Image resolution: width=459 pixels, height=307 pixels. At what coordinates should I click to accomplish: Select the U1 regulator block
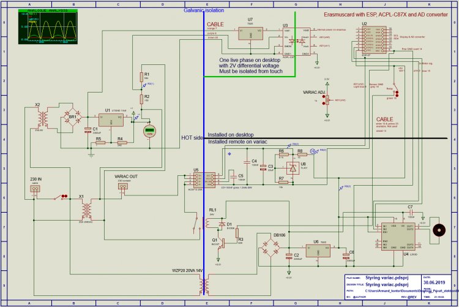[x=111, y=120]
